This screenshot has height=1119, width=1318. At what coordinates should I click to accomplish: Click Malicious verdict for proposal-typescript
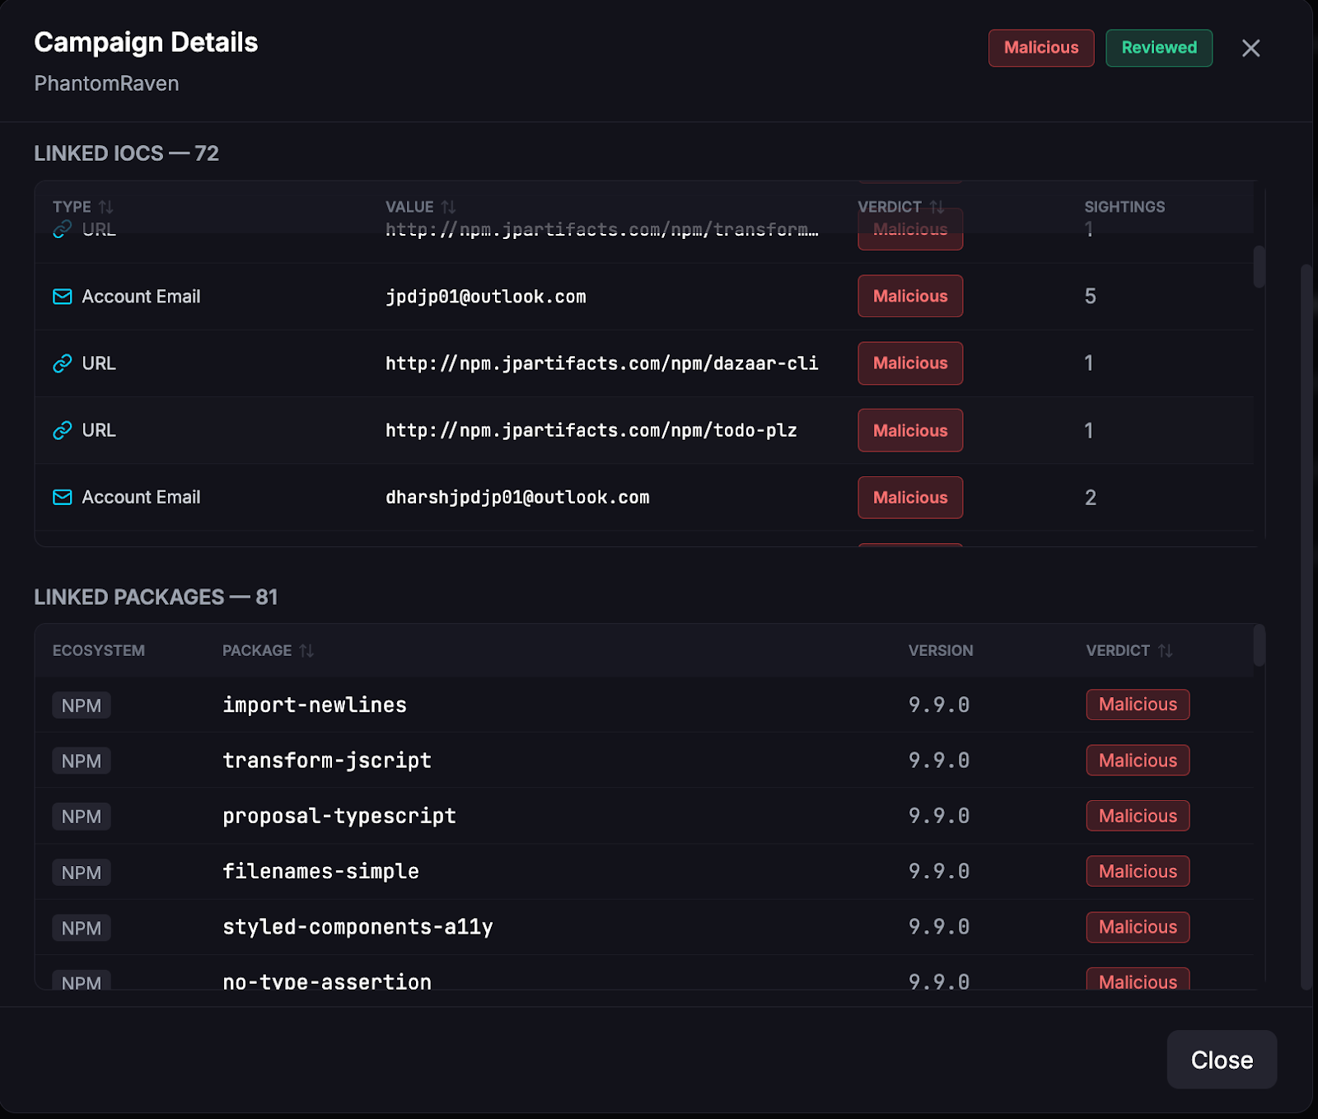coord(1138,816)
